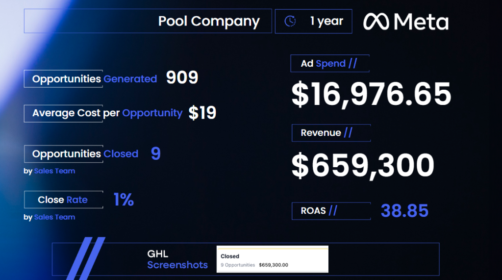Click the 909 opportunities count
502x280 pixels.
coord(182,77)
